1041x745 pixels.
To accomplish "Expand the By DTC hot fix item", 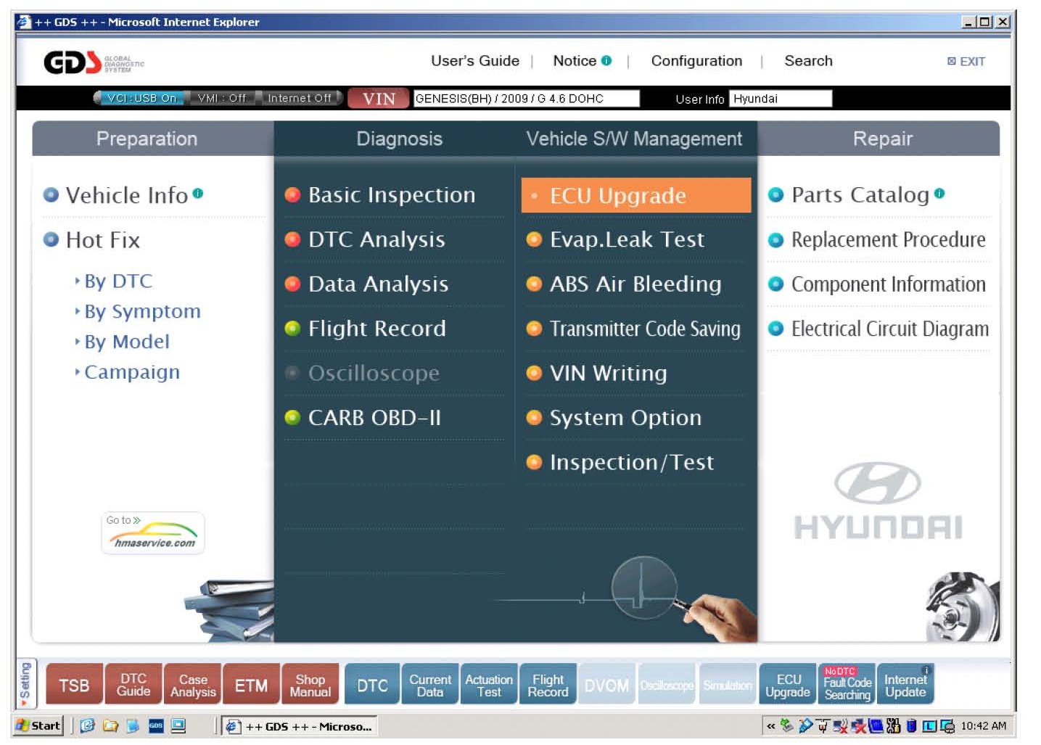I will tap(118, 281).
